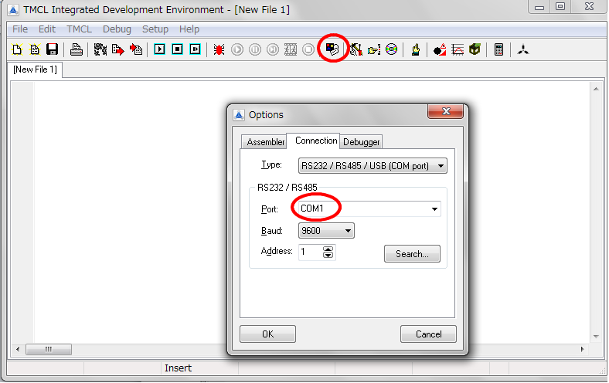The height and width of the screenshot is (383, 609).
Task: Switch to the Debugger tab
Action: [x=361, y=142]
